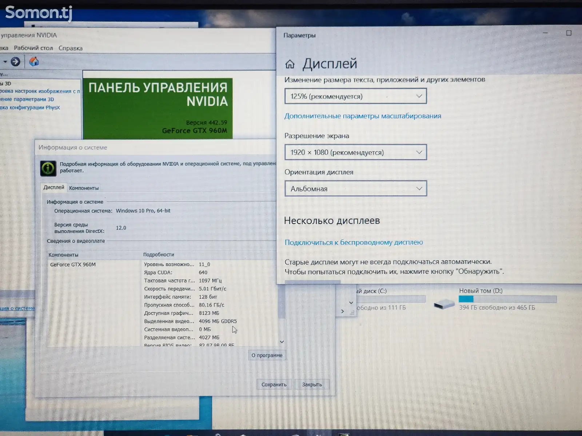Switch to the Компоненты tab
Viewport: 582px width, 436px height.
(84, 188)
